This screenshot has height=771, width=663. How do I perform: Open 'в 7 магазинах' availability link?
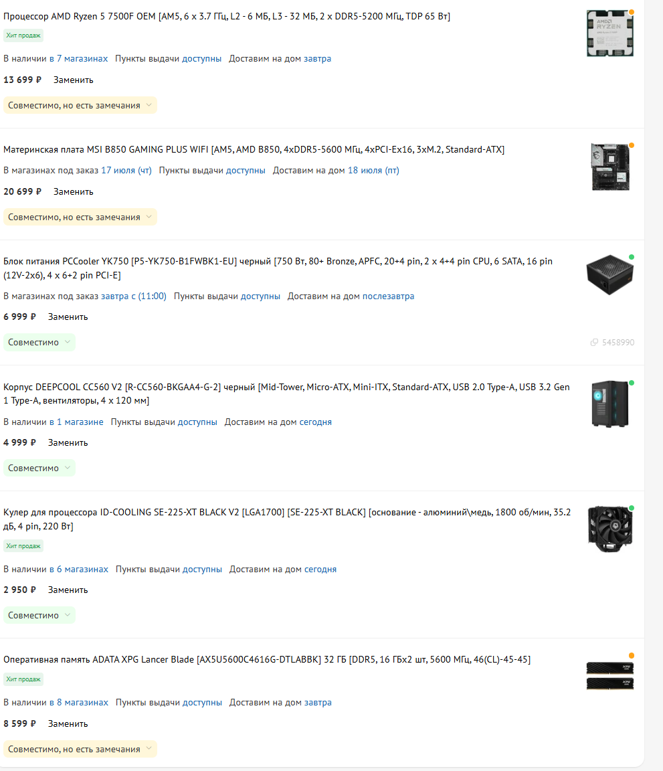point(78,58)
